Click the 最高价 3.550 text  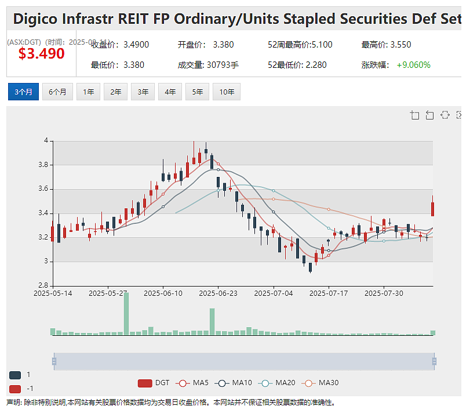coord(386,45)
